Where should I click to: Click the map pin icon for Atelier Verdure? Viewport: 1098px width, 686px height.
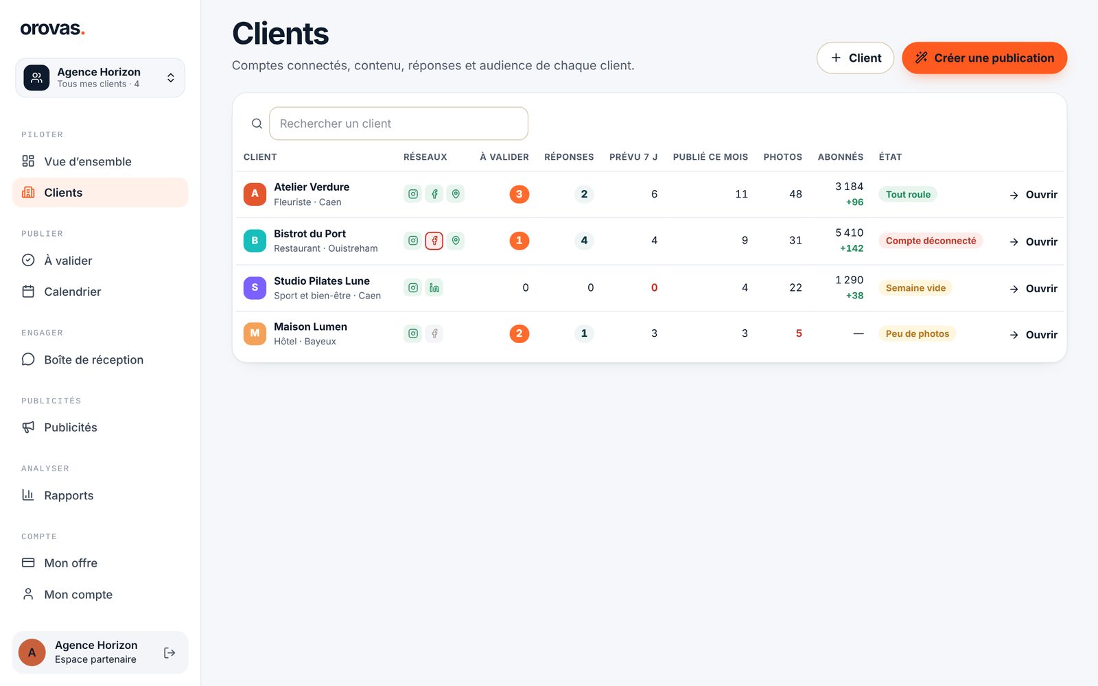[456, 194]
